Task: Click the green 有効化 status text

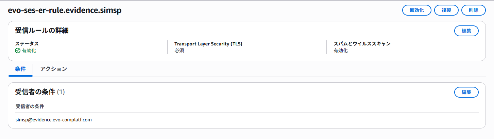Action: [29, 51]
